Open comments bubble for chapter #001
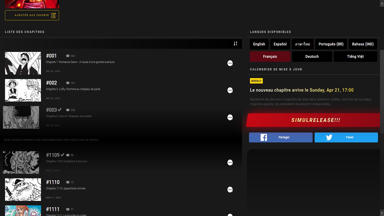Viewport: 384px width, 216px height. (x=230, y=63)
